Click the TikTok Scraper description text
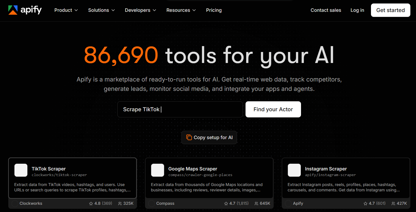 coord(72,187)
